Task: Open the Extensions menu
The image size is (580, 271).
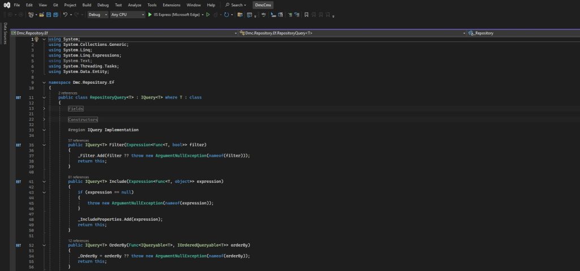Action: tap(171, 5)
